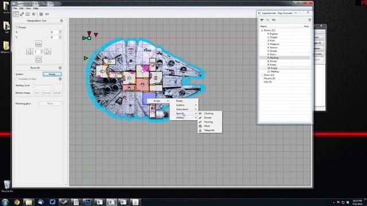Step the X position spinner
367x206 pixels.
pyautogui.click(x=60, y=32)
